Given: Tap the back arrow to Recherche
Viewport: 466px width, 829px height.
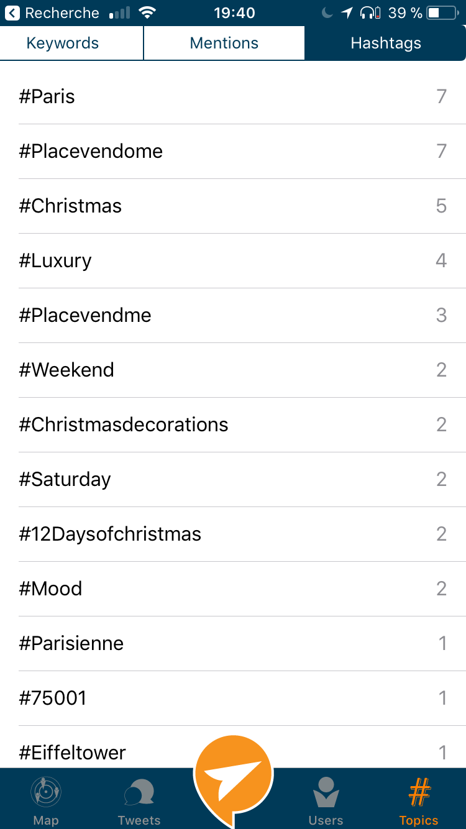Looking at the screenshot, I should coord(12,12).
